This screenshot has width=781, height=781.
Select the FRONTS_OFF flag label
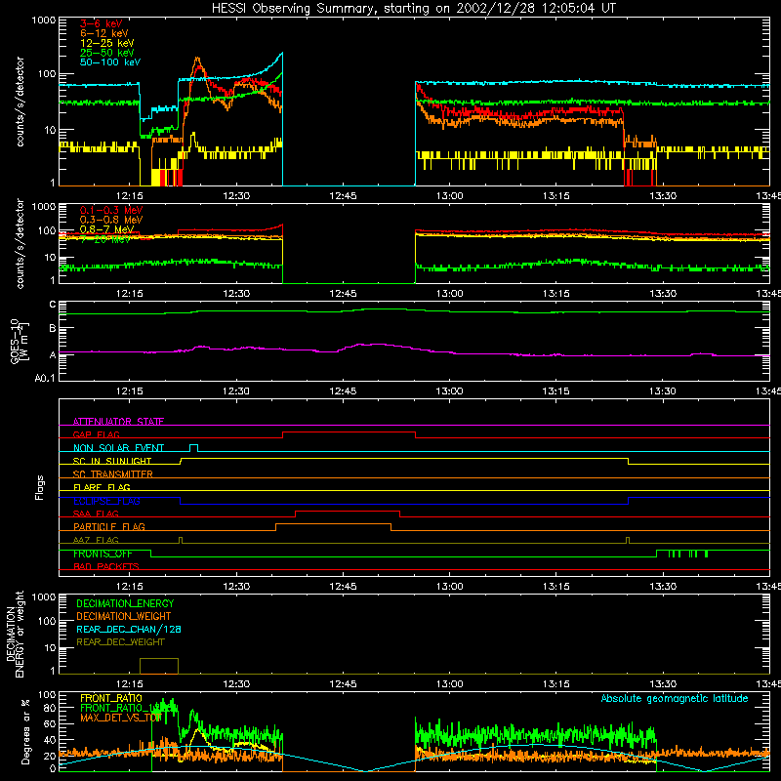(103, 554)
